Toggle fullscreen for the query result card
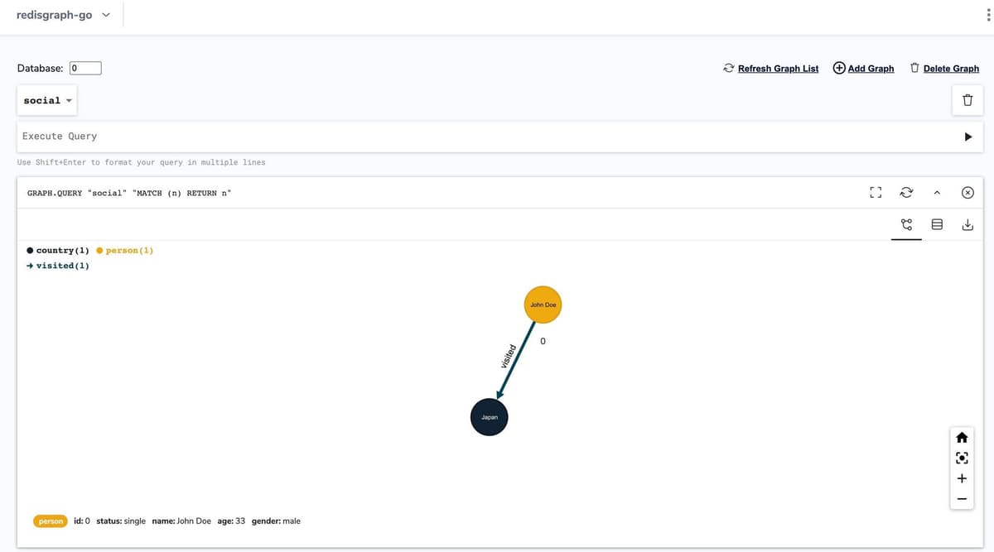The height and width of the screenshot is (552, 994). [x=875, y=193]
